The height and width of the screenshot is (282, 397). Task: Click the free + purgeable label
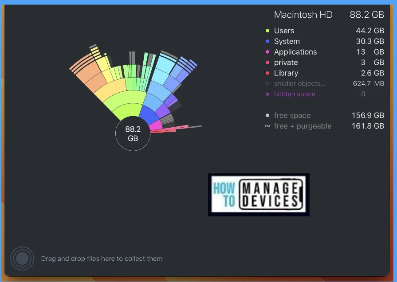coord(303,126)
